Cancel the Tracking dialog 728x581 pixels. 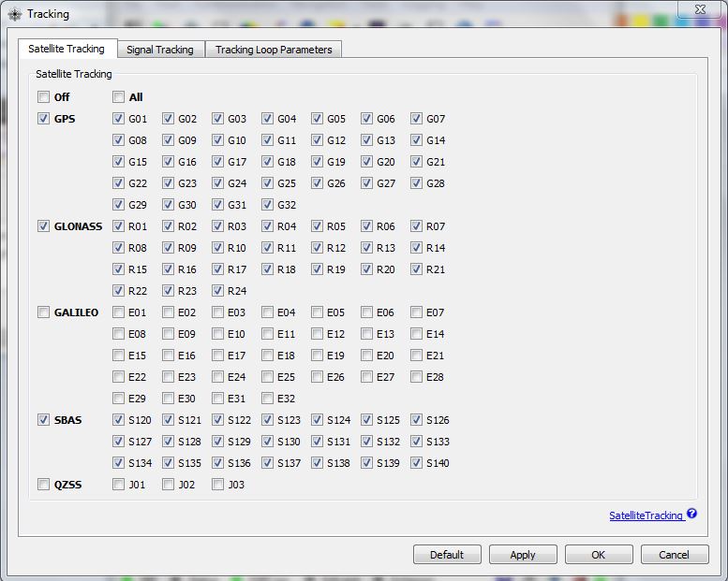click(x=675, y=555)
